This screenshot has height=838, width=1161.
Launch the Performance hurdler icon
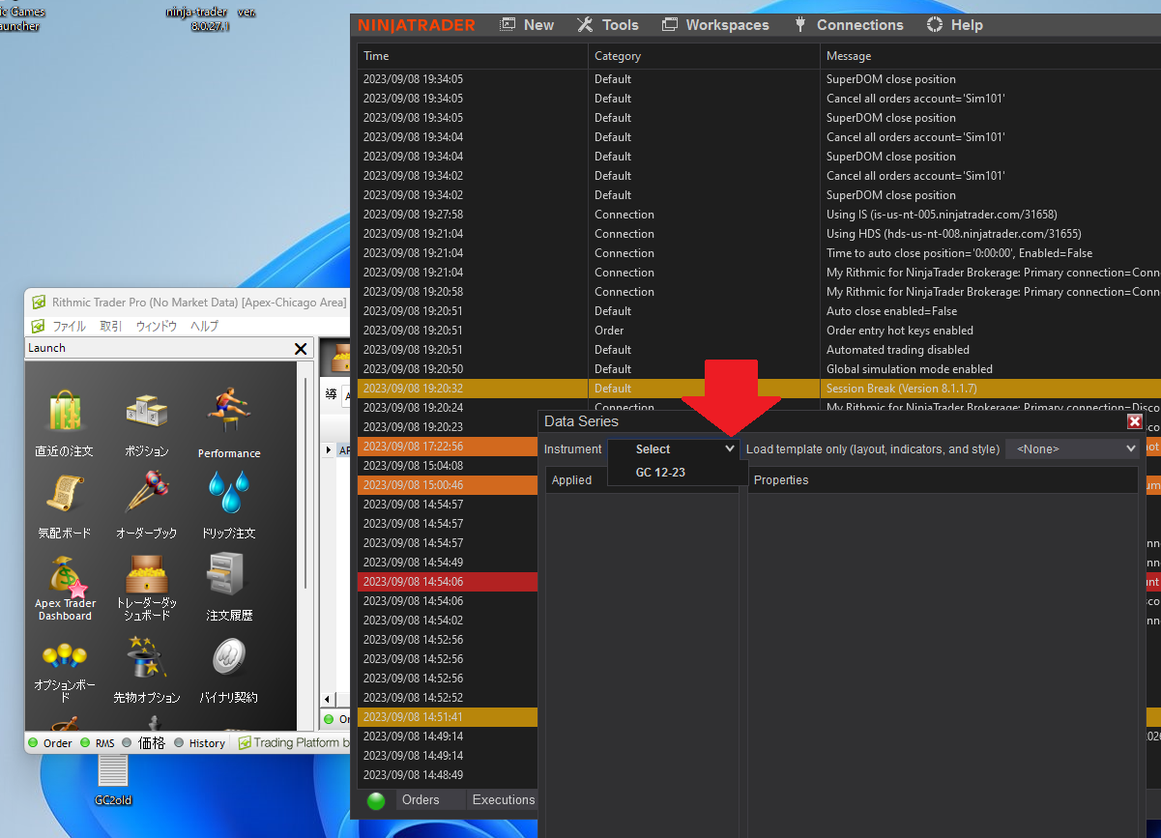229,422
